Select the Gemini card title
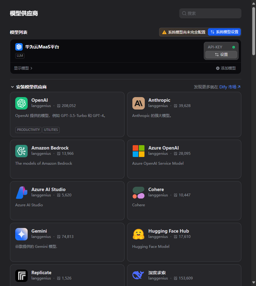The width and height of the screenshot is (256, 286). click(x=39, y=231)
